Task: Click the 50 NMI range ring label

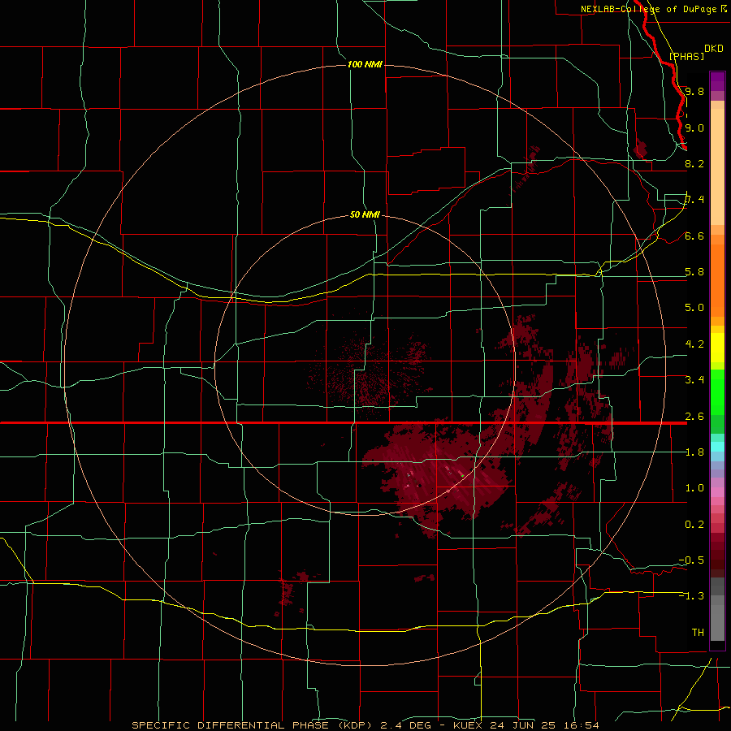Action: pos(365,215)
